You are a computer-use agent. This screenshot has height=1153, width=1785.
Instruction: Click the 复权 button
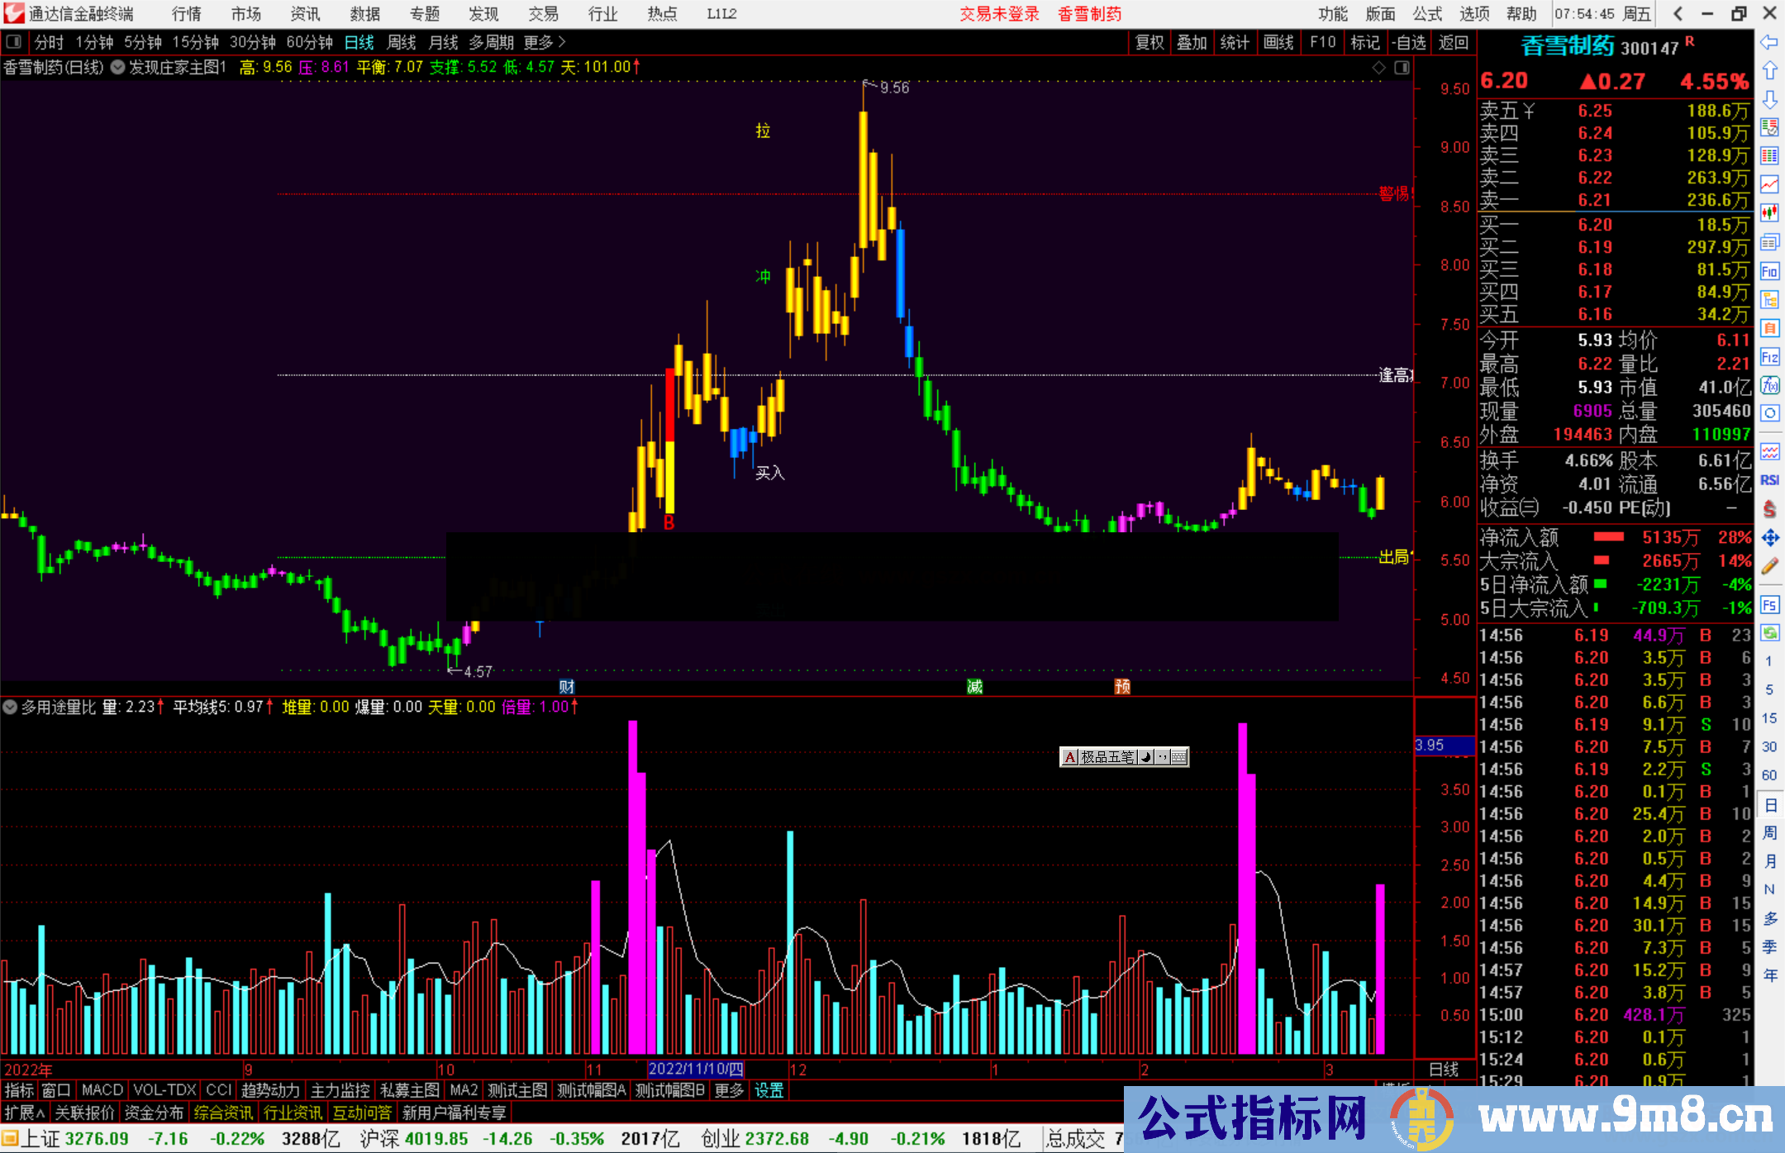1150,42
